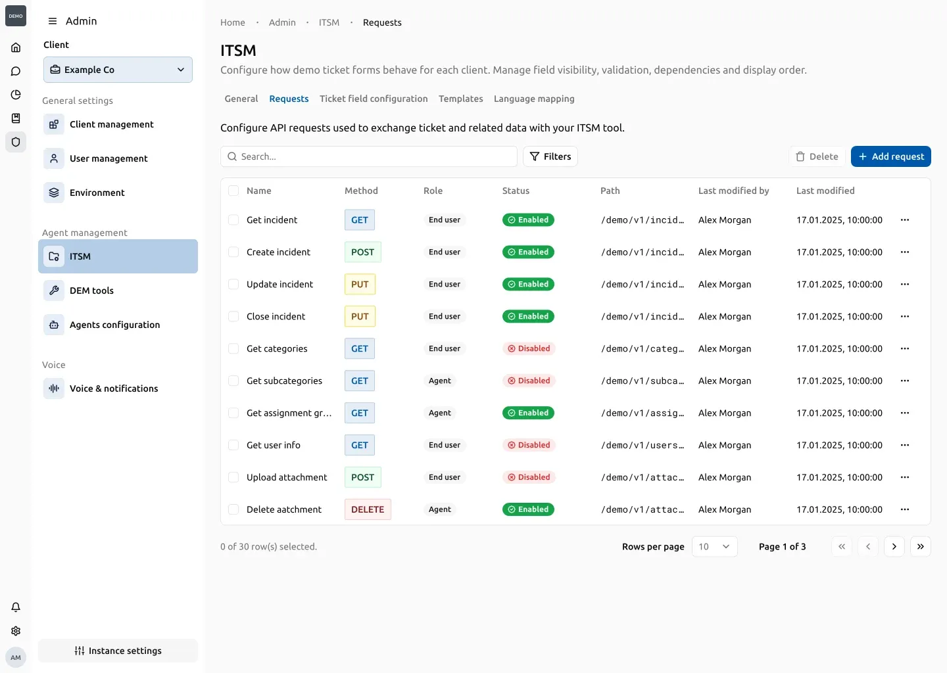
Task: Check the Close incident row checkbox
Action: tap(233, 317)
